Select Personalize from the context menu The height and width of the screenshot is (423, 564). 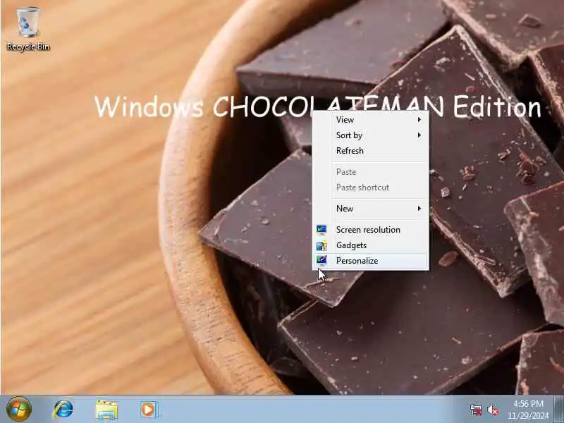pyautogui.click(x=371, y=261)
